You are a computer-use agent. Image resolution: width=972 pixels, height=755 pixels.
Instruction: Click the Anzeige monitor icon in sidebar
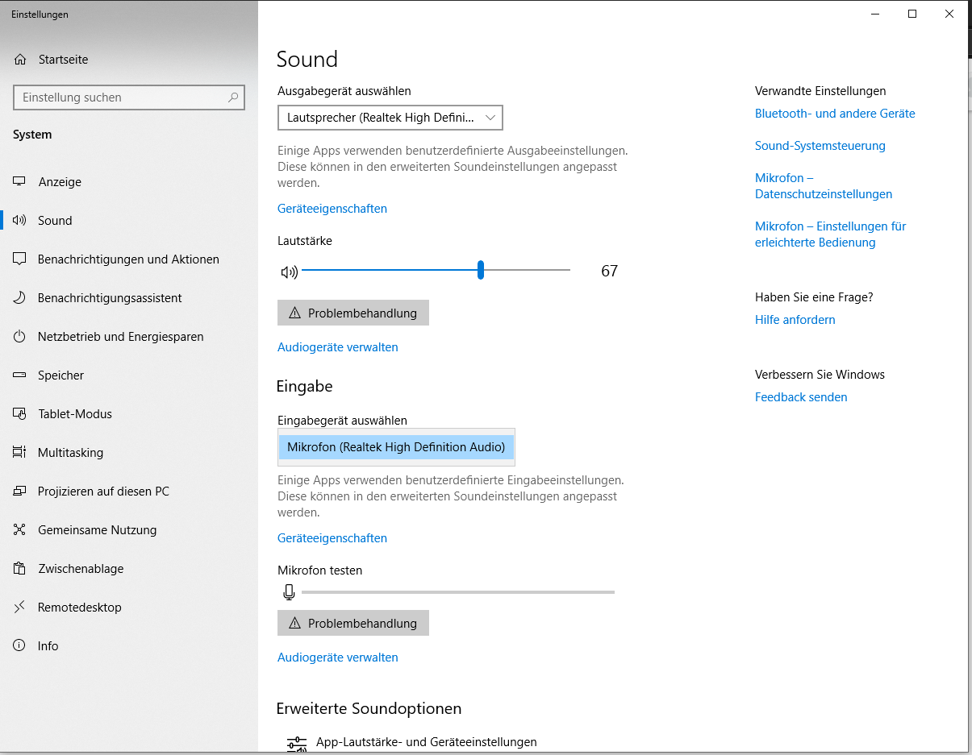(x=20, y=182)
